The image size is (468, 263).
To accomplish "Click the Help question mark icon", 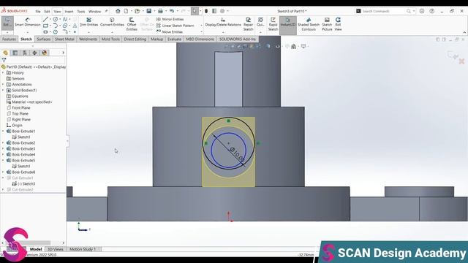I will (x=431, y=11).
